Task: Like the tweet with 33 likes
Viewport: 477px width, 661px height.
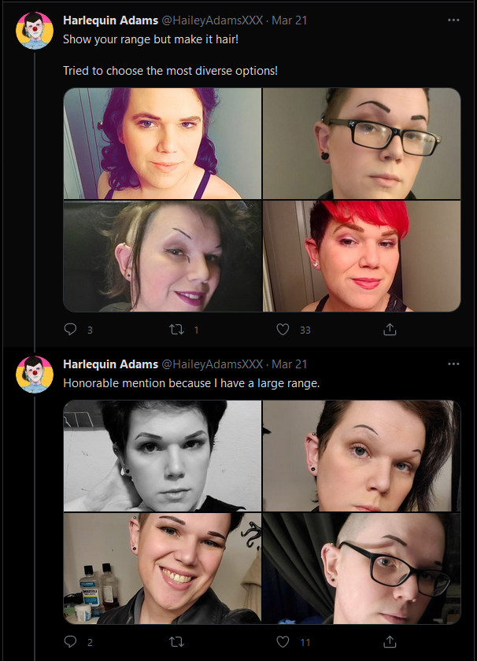Action: pos(283,329)
